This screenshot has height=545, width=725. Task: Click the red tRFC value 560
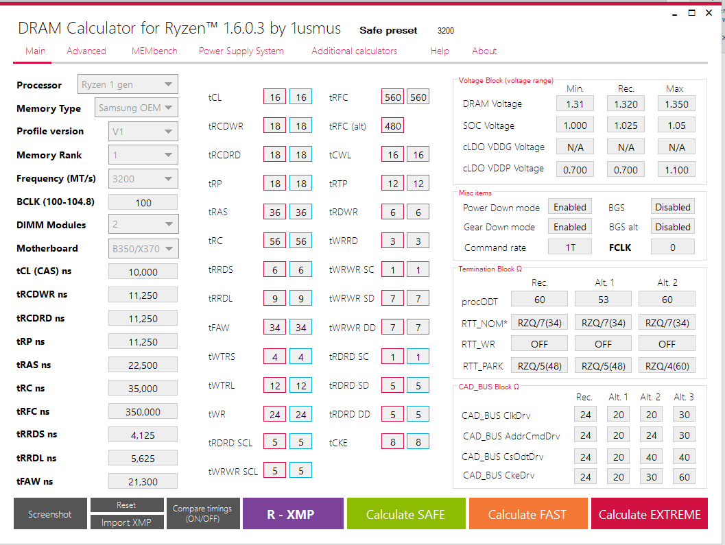[x=392, y=97]
